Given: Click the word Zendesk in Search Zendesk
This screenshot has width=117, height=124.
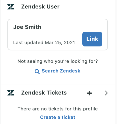Looking at the screenshot, I should tap(70, 71).
